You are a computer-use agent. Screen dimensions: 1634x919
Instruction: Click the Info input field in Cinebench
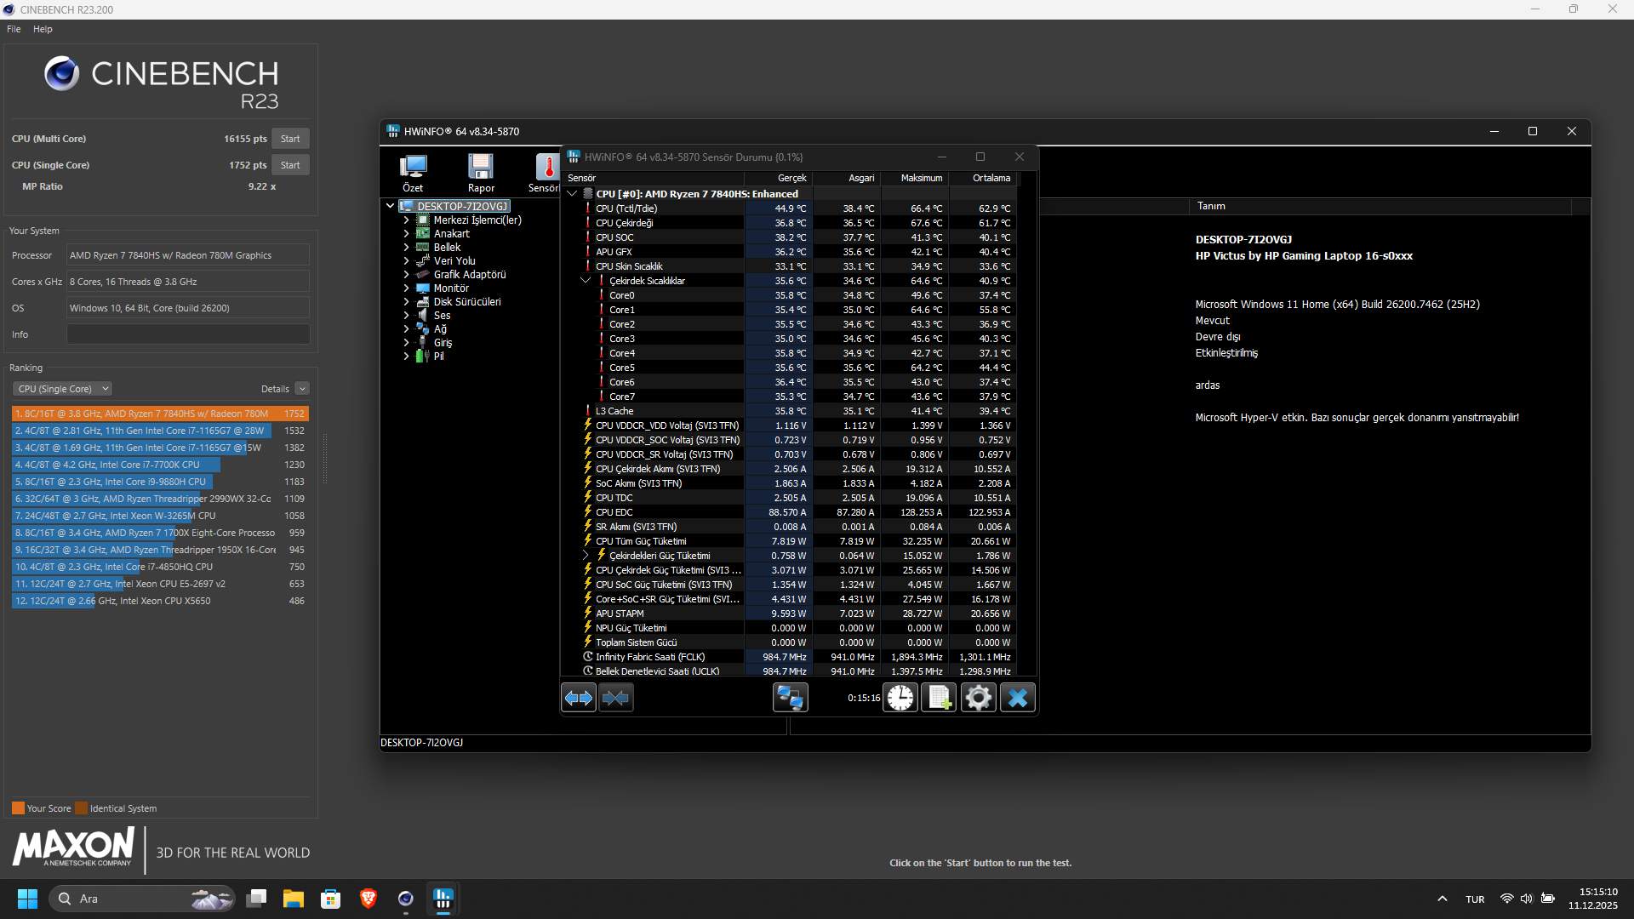[188, 334]
